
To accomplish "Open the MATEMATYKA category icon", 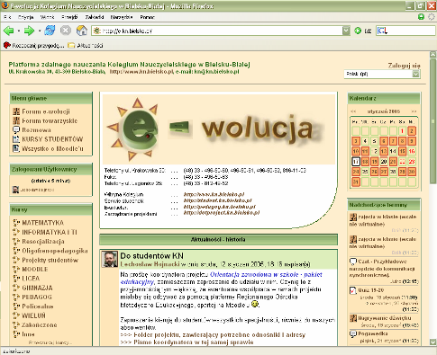I will 16,223.
